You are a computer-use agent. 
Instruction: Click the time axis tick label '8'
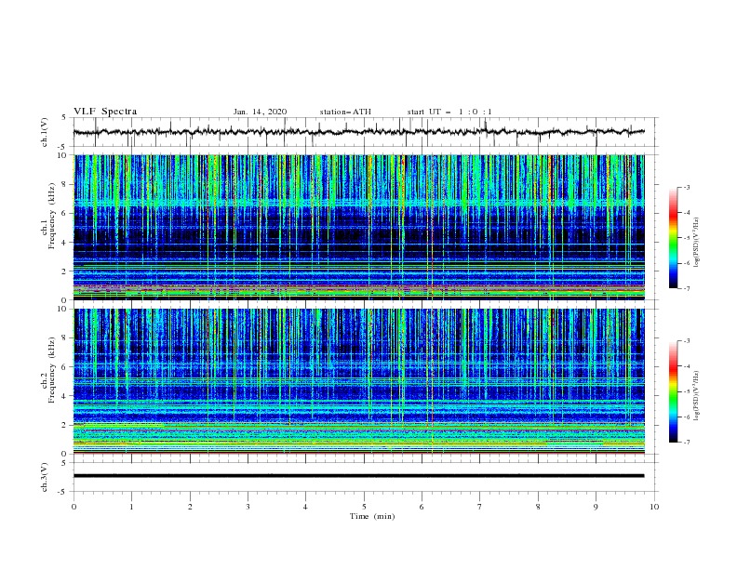coord(538,507)
